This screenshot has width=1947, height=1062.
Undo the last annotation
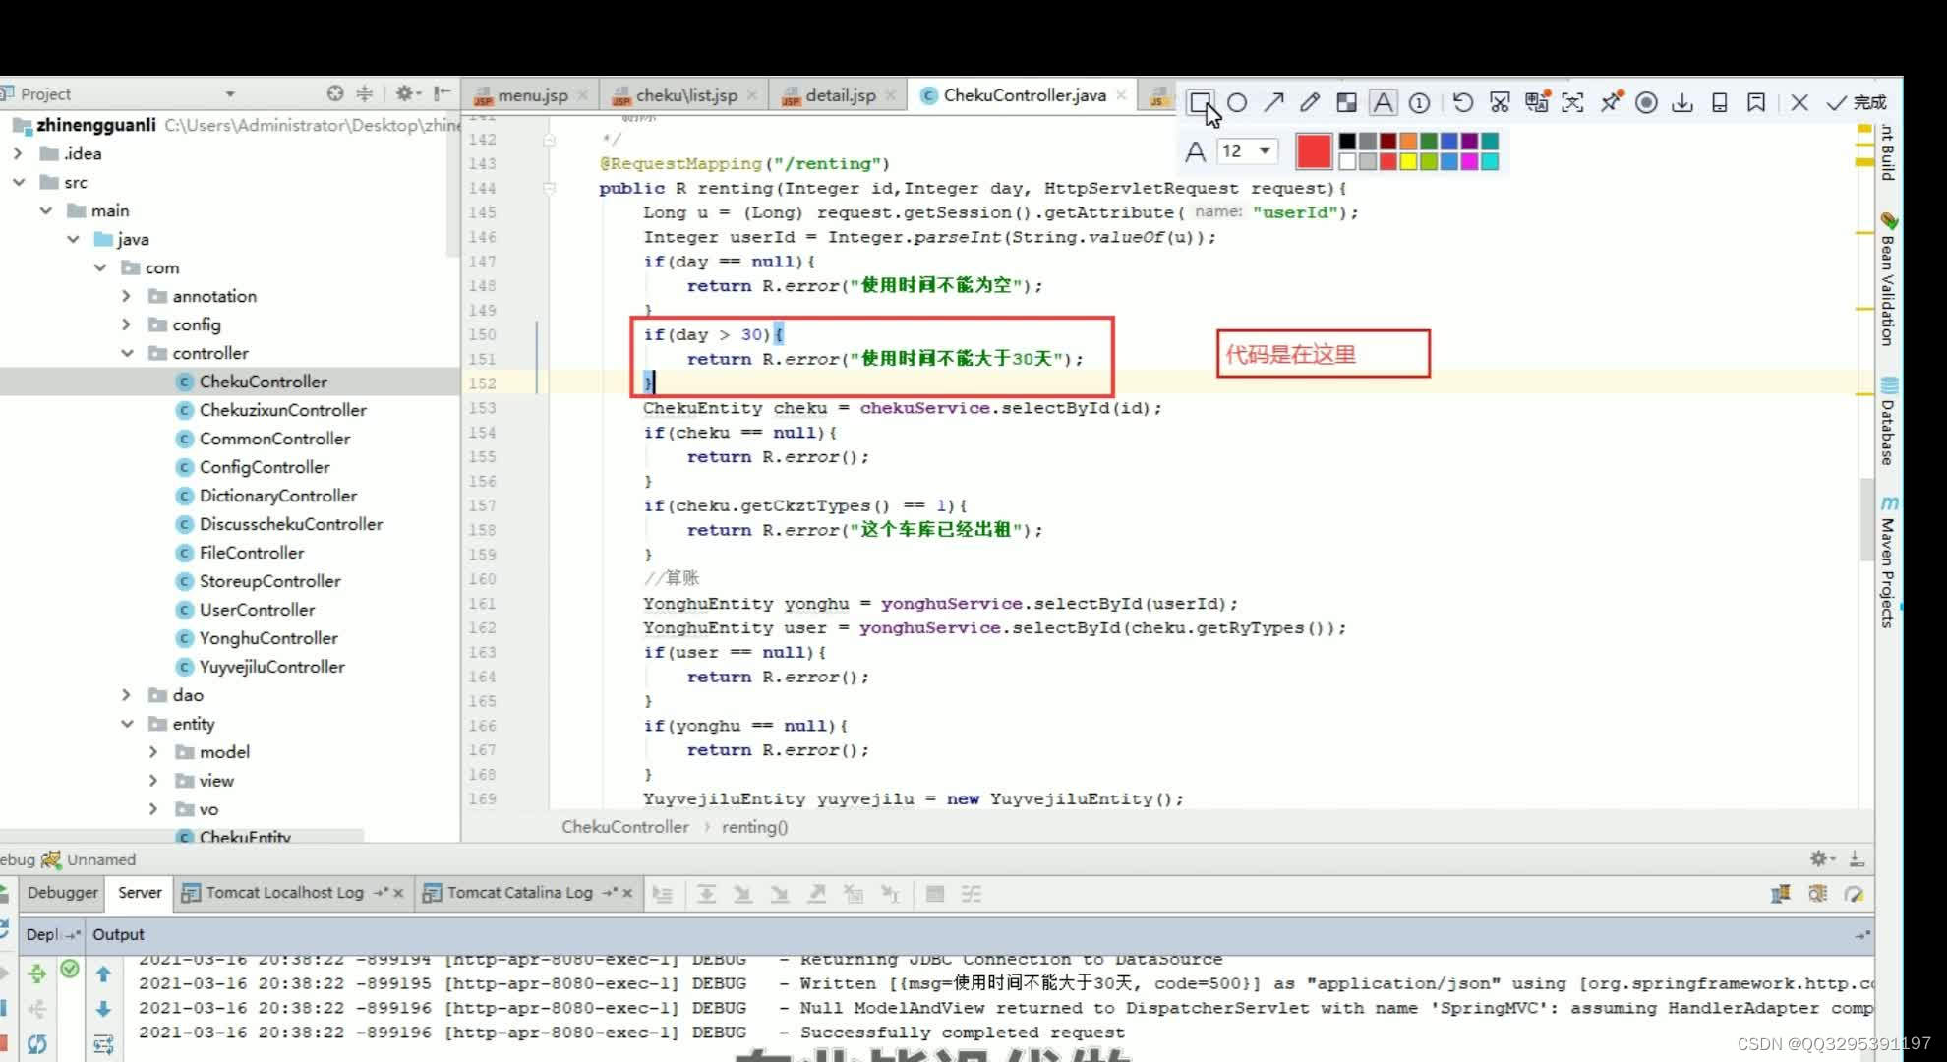(1463, 102)
